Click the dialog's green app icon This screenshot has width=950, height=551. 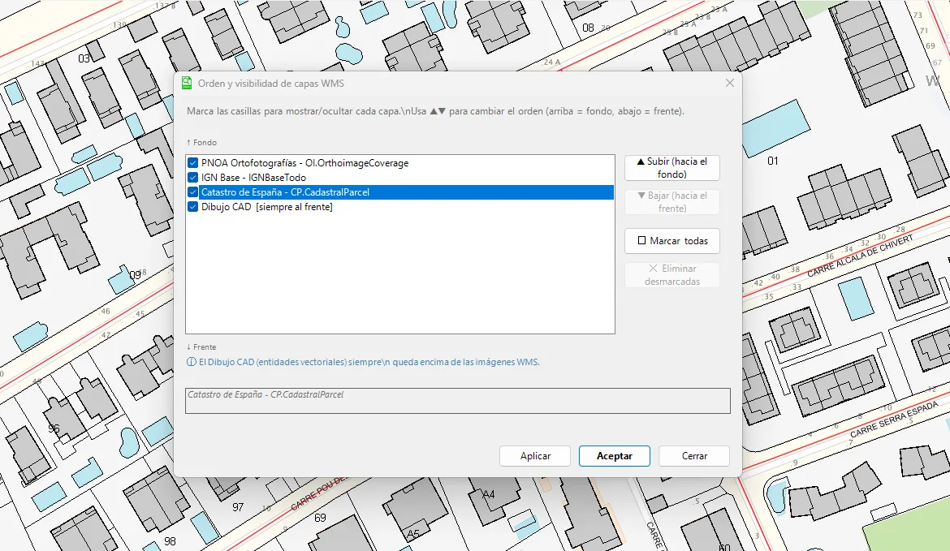pyautogui.click(x=187, y=83)
